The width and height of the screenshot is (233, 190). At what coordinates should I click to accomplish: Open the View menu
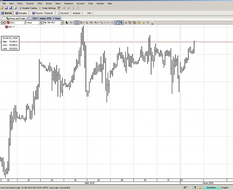12,3
